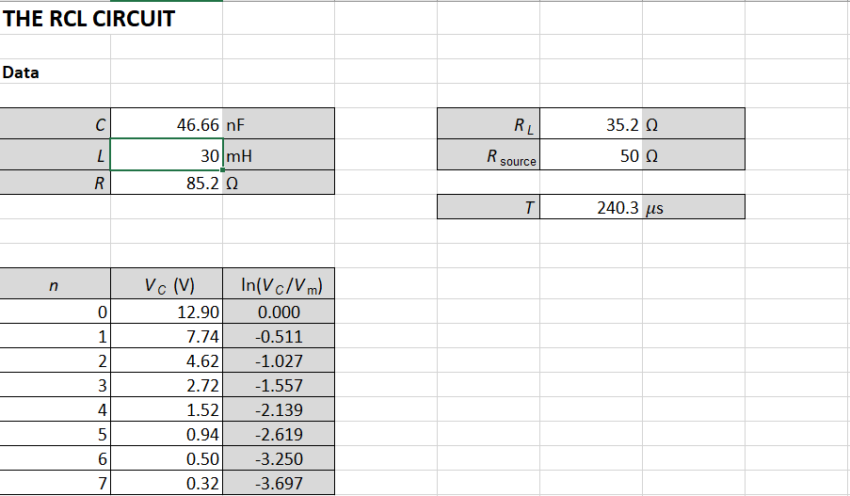The image size is (850, 496).
Task: Select n cell with value 1
Action: coord(55,336)
